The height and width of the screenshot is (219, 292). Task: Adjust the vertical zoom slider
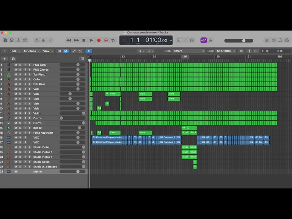(x=268, y=51)
